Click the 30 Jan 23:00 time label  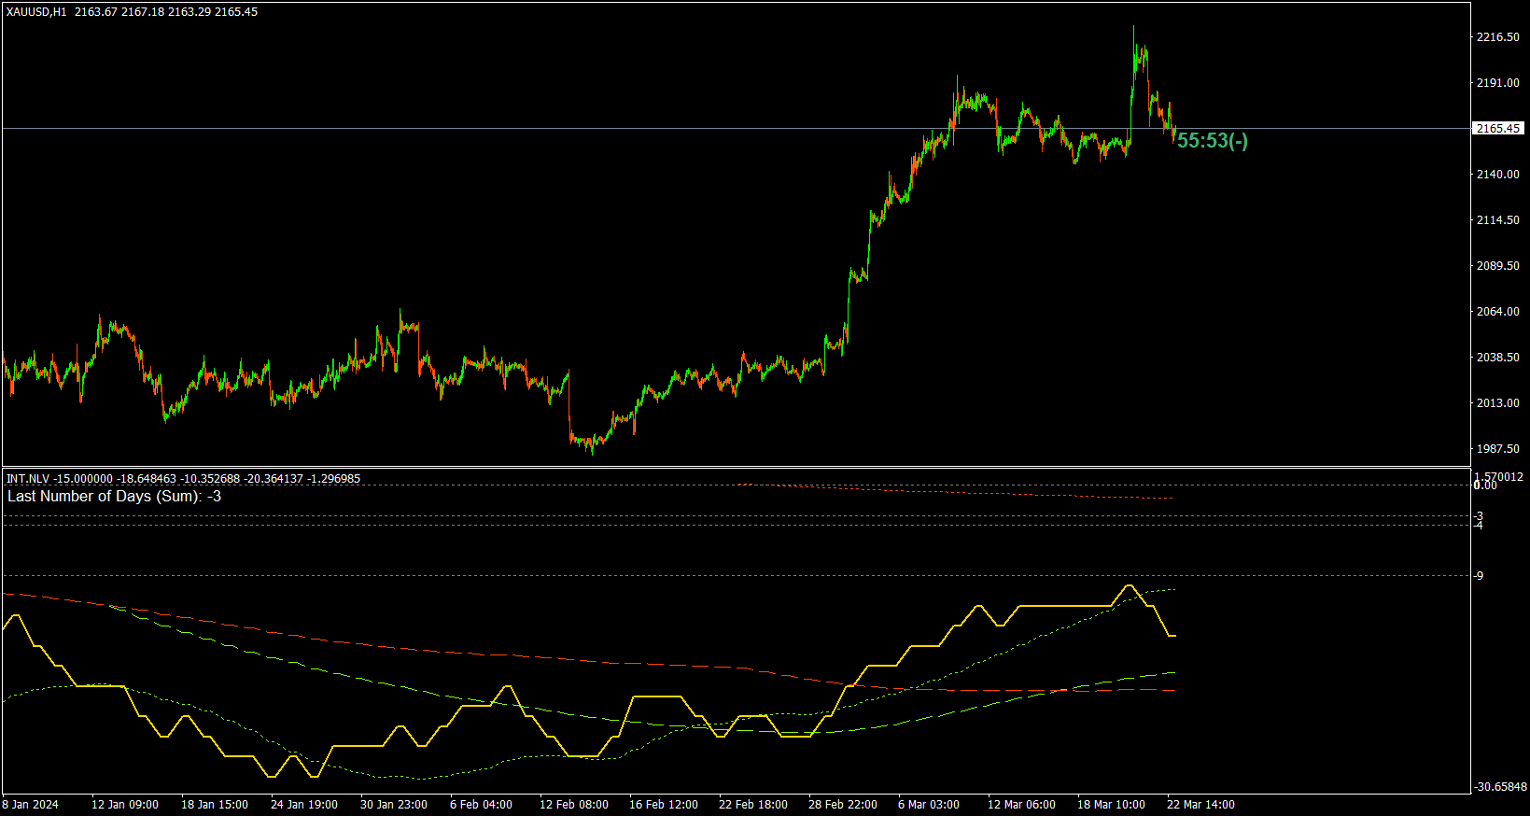(x=394, y=805)
